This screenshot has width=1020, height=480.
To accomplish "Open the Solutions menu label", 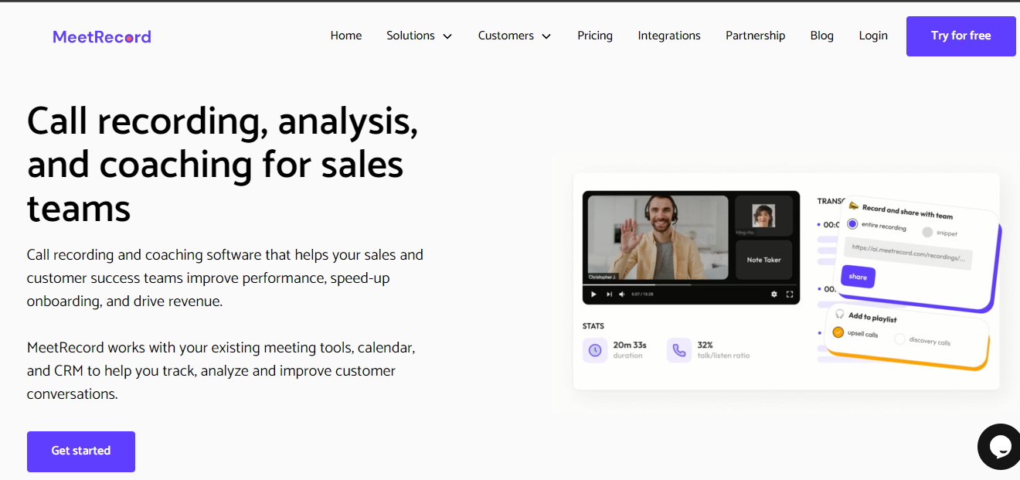I will (x=410, y=36).
